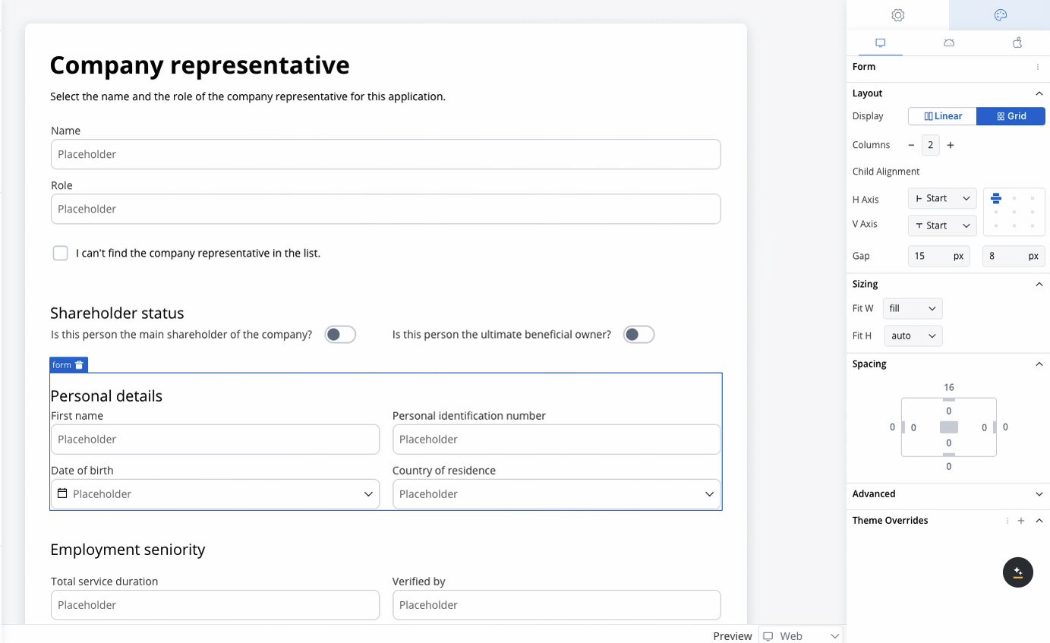Select the Shareholder status heading
Screen dimensions: 1050x643
pyautogui.click(x=117, y=313)
